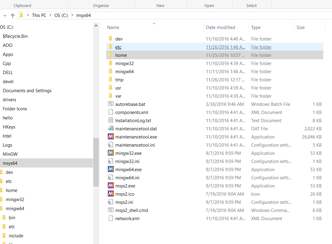The width and height of the screenshot is (332, 244).
Task: Click the mingw64.exe blue application icon
Action: coord(110,169)
